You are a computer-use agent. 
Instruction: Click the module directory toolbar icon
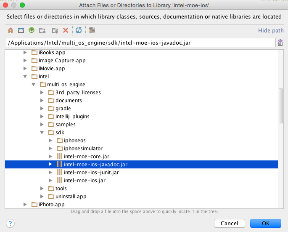point(42,30)
